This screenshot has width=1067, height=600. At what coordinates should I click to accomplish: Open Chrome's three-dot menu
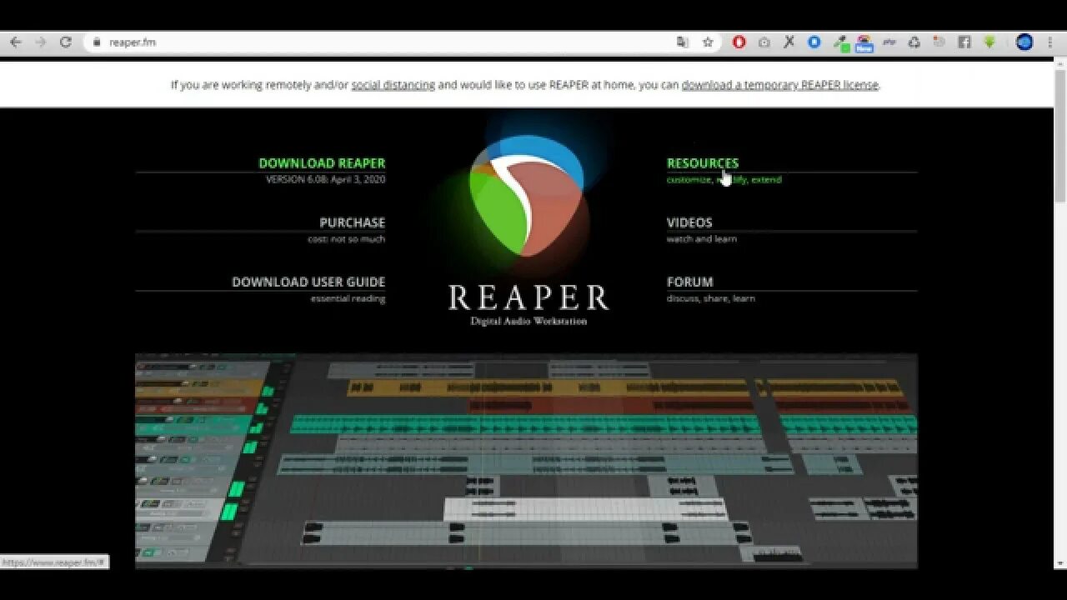[1049, 42]
